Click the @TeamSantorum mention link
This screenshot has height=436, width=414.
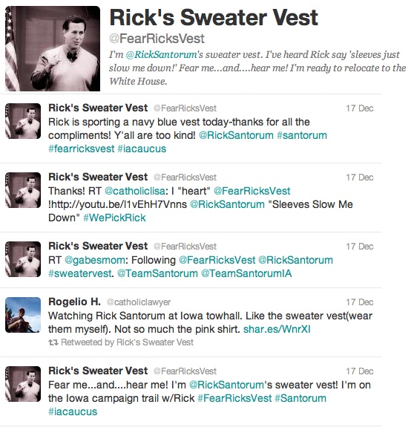tap(157, 273)
